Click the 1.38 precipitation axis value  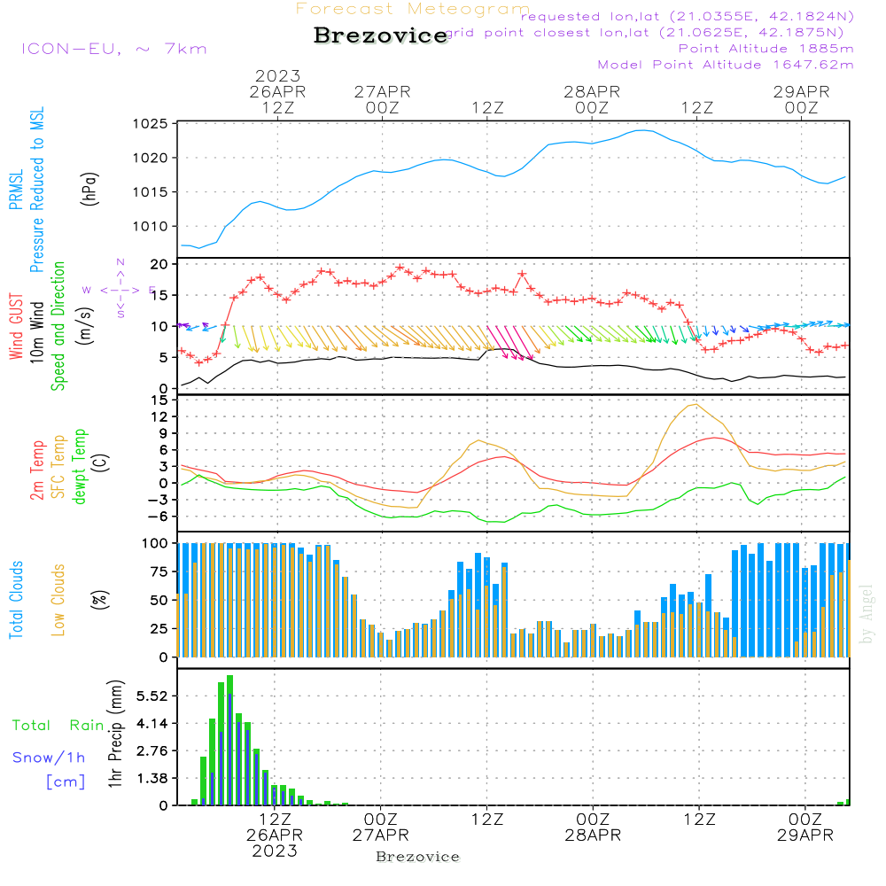[152, 779]
